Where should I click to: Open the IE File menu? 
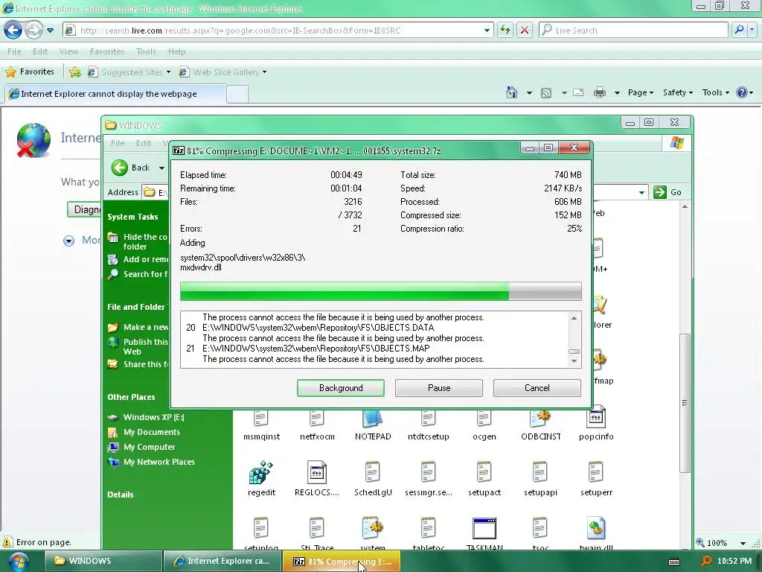click(x=14, y=51)
